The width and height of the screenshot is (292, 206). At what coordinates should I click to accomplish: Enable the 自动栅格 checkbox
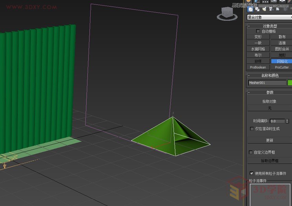(257, 31)
